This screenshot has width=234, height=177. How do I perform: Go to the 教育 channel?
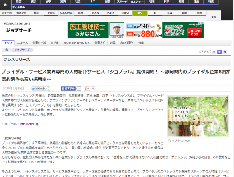pos(36,13)
